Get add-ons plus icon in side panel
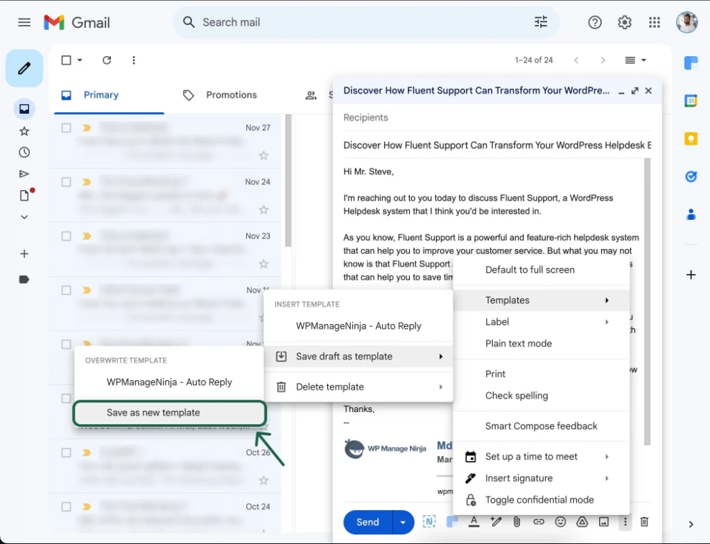This screenshot has width=710, height=544. 691,275
